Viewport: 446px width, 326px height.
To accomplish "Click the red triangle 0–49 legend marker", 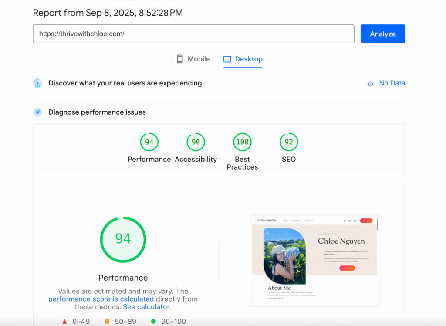I will [x=64, y=322].
